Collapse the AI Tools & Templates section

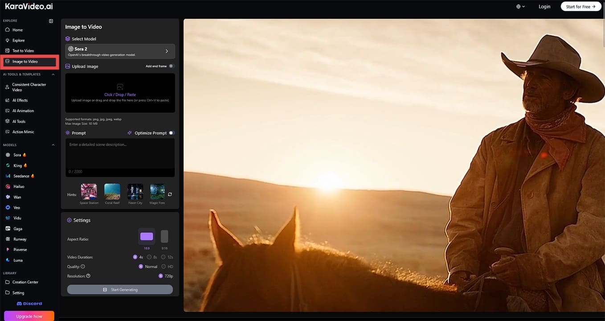pos(53,74)
